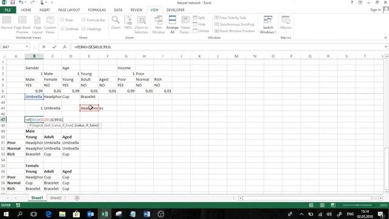Open Custom Views dialog
This screenshot has width=389, height=219.
tap(50, 25)
